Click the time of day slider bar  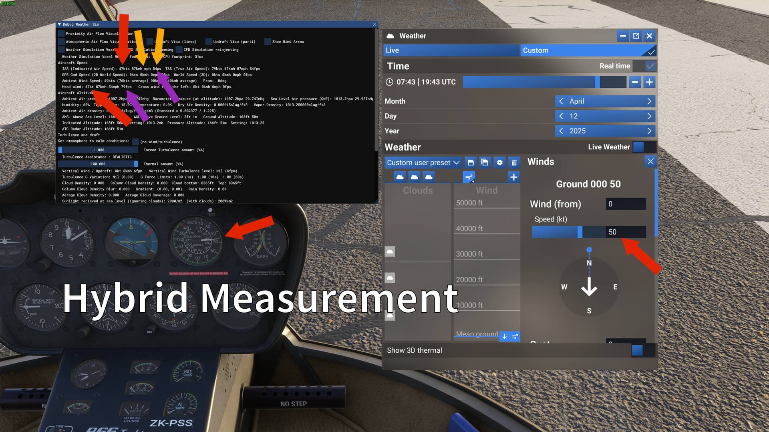pyautogui.click(x=544, y=82)
